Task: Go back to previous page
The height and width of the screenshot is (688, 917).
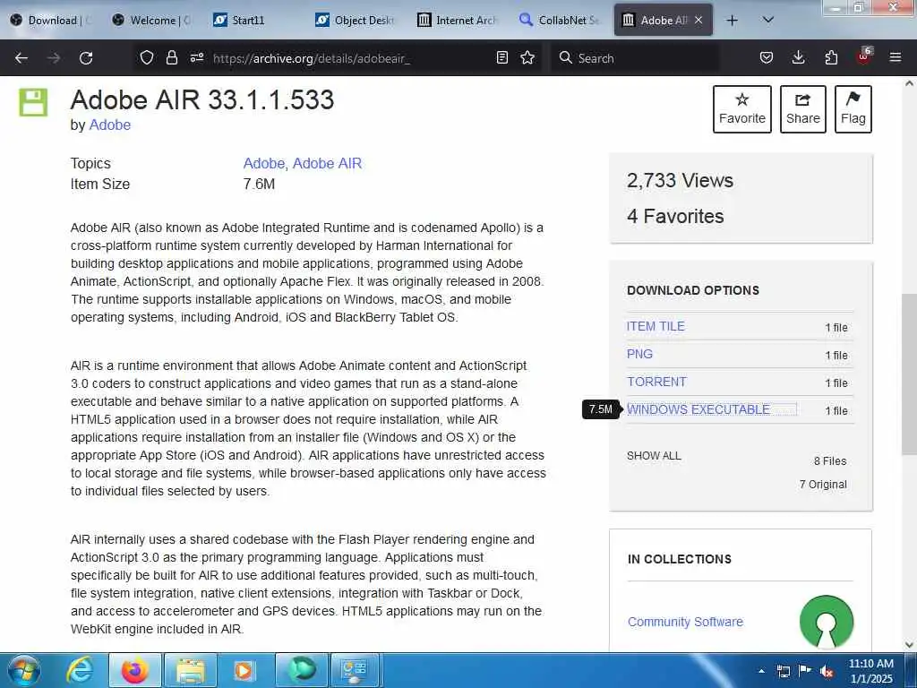Action: click(x=21, y=58)
